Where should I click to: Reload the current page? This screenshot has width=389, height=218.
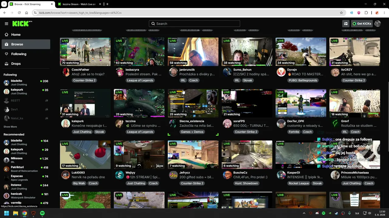pos(19,13)
